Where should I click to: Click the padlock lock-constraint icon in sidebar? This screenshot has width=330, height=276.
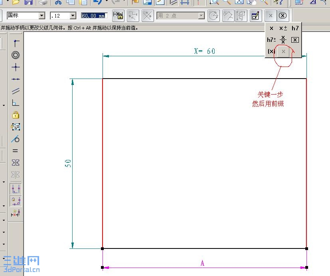point(15,115)
